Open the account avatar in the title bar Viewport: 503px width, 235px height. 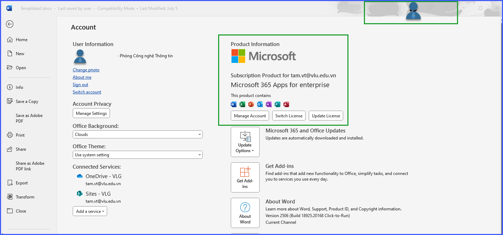click(413, 11)
